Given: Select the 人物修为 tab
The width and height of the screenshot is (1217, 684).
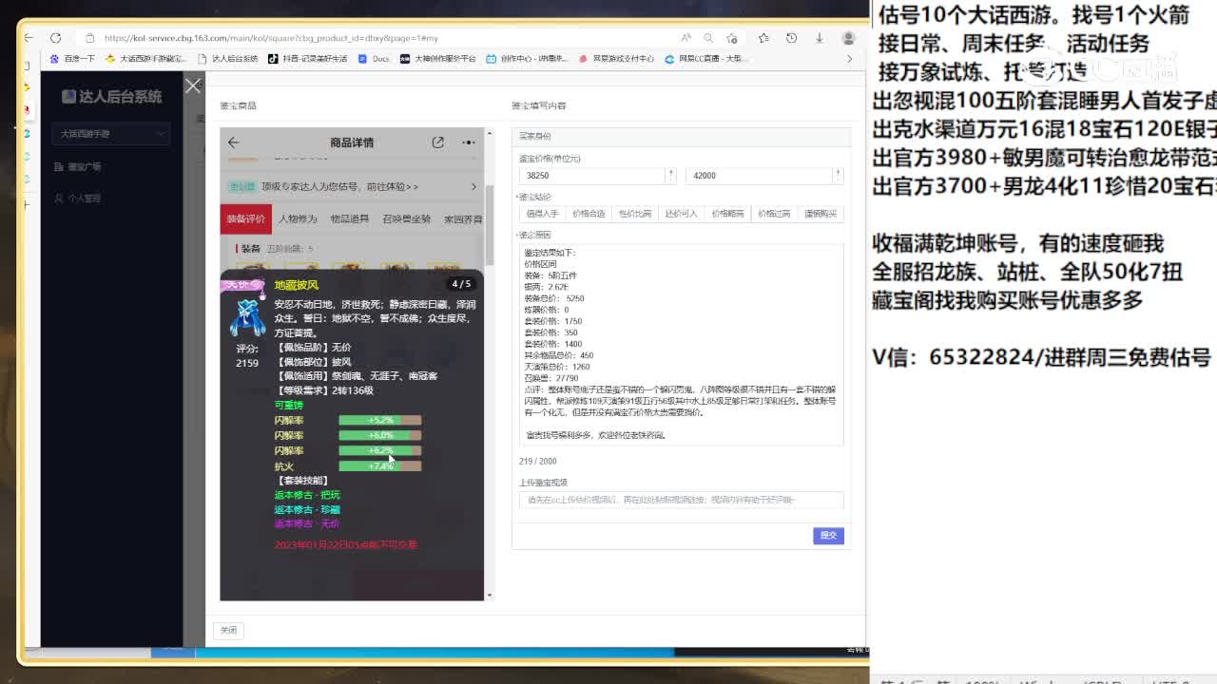Looking at the screenshot, I should [298, 218].
